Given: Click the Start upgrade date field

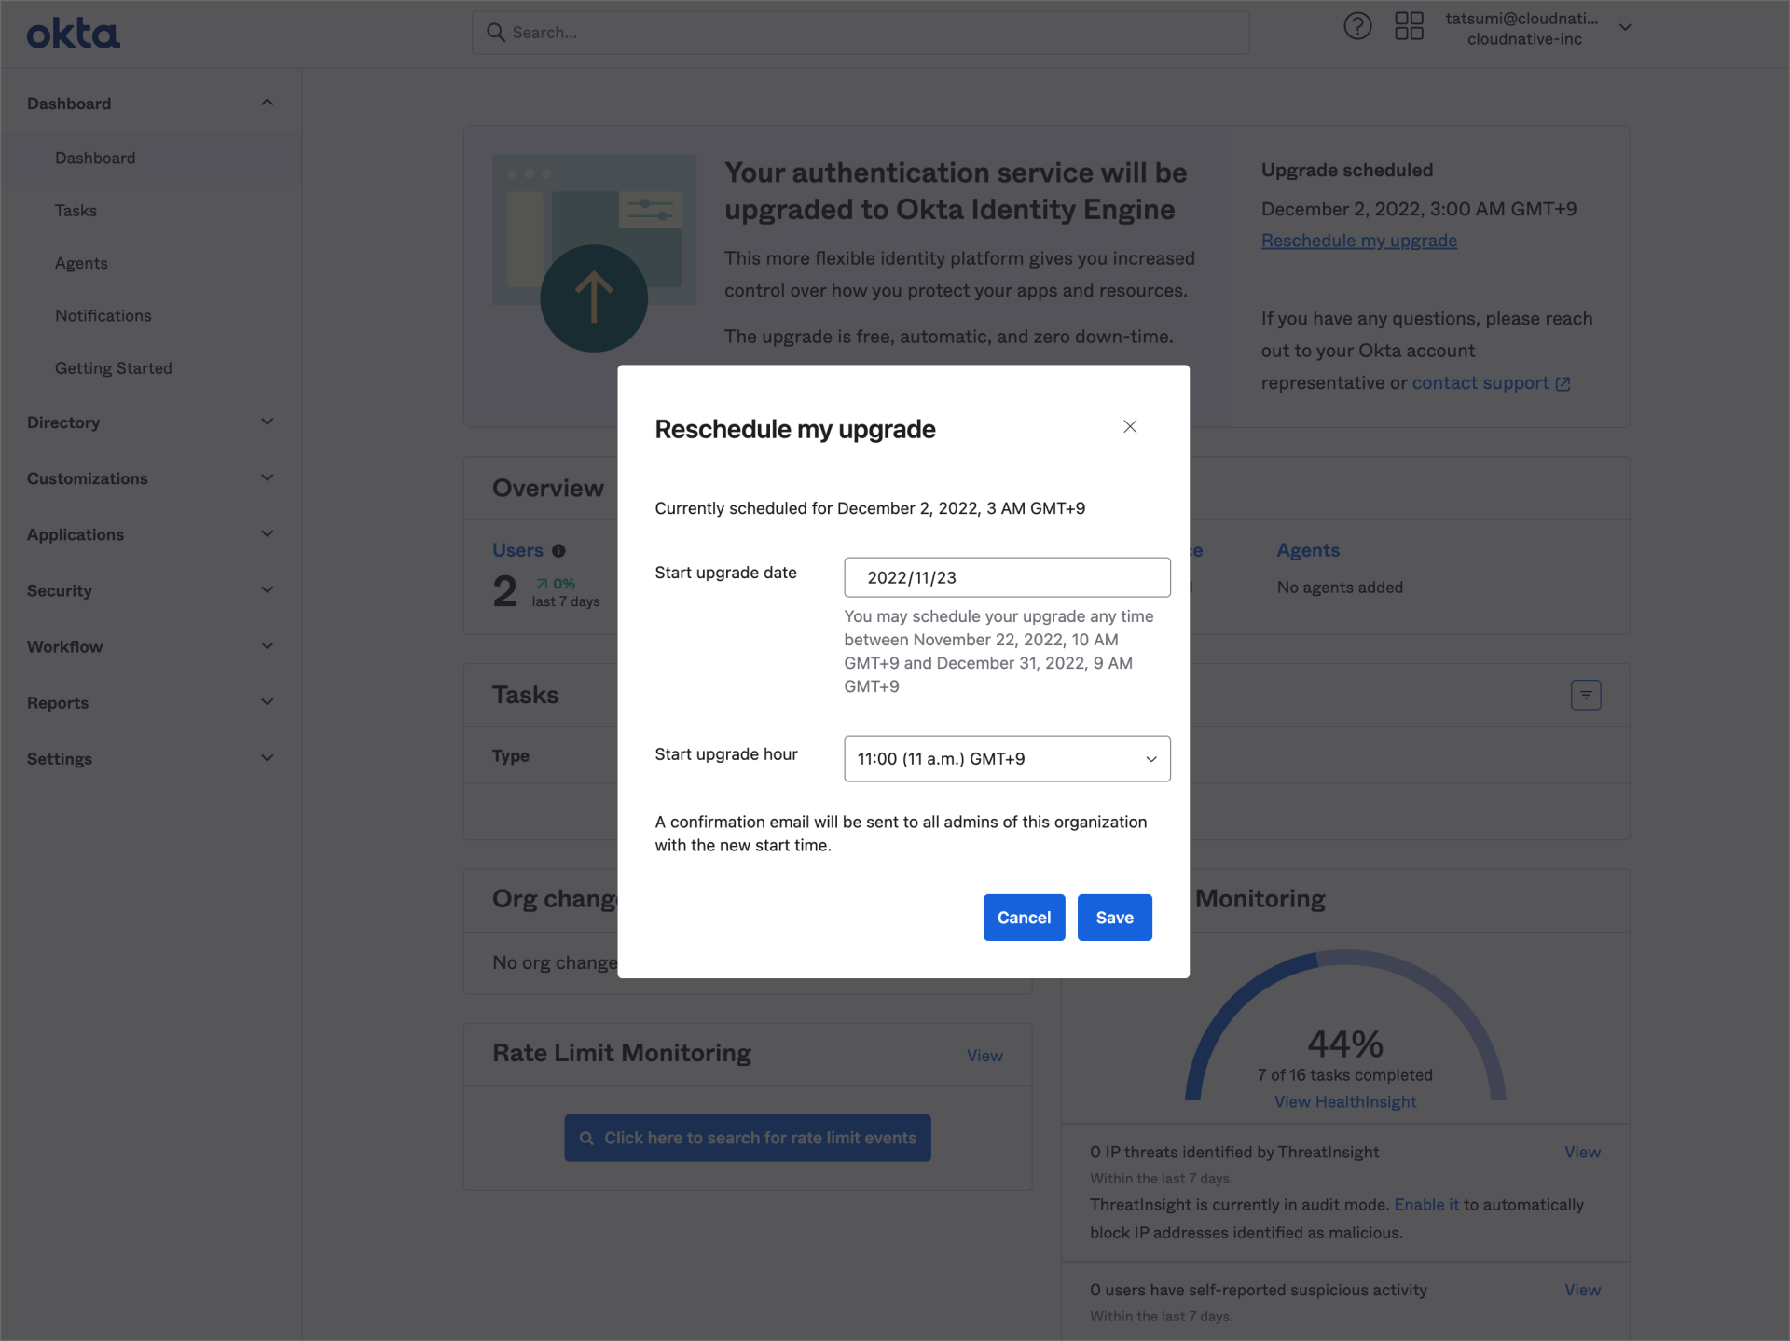Looking at the screenshot, I should tap(1007, 576).
